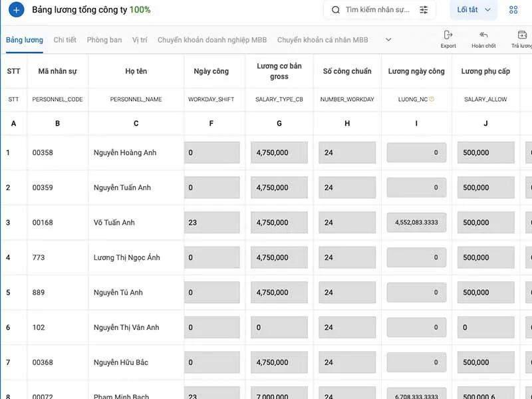Switch to the Chi tiết tab

click(65, 40)
